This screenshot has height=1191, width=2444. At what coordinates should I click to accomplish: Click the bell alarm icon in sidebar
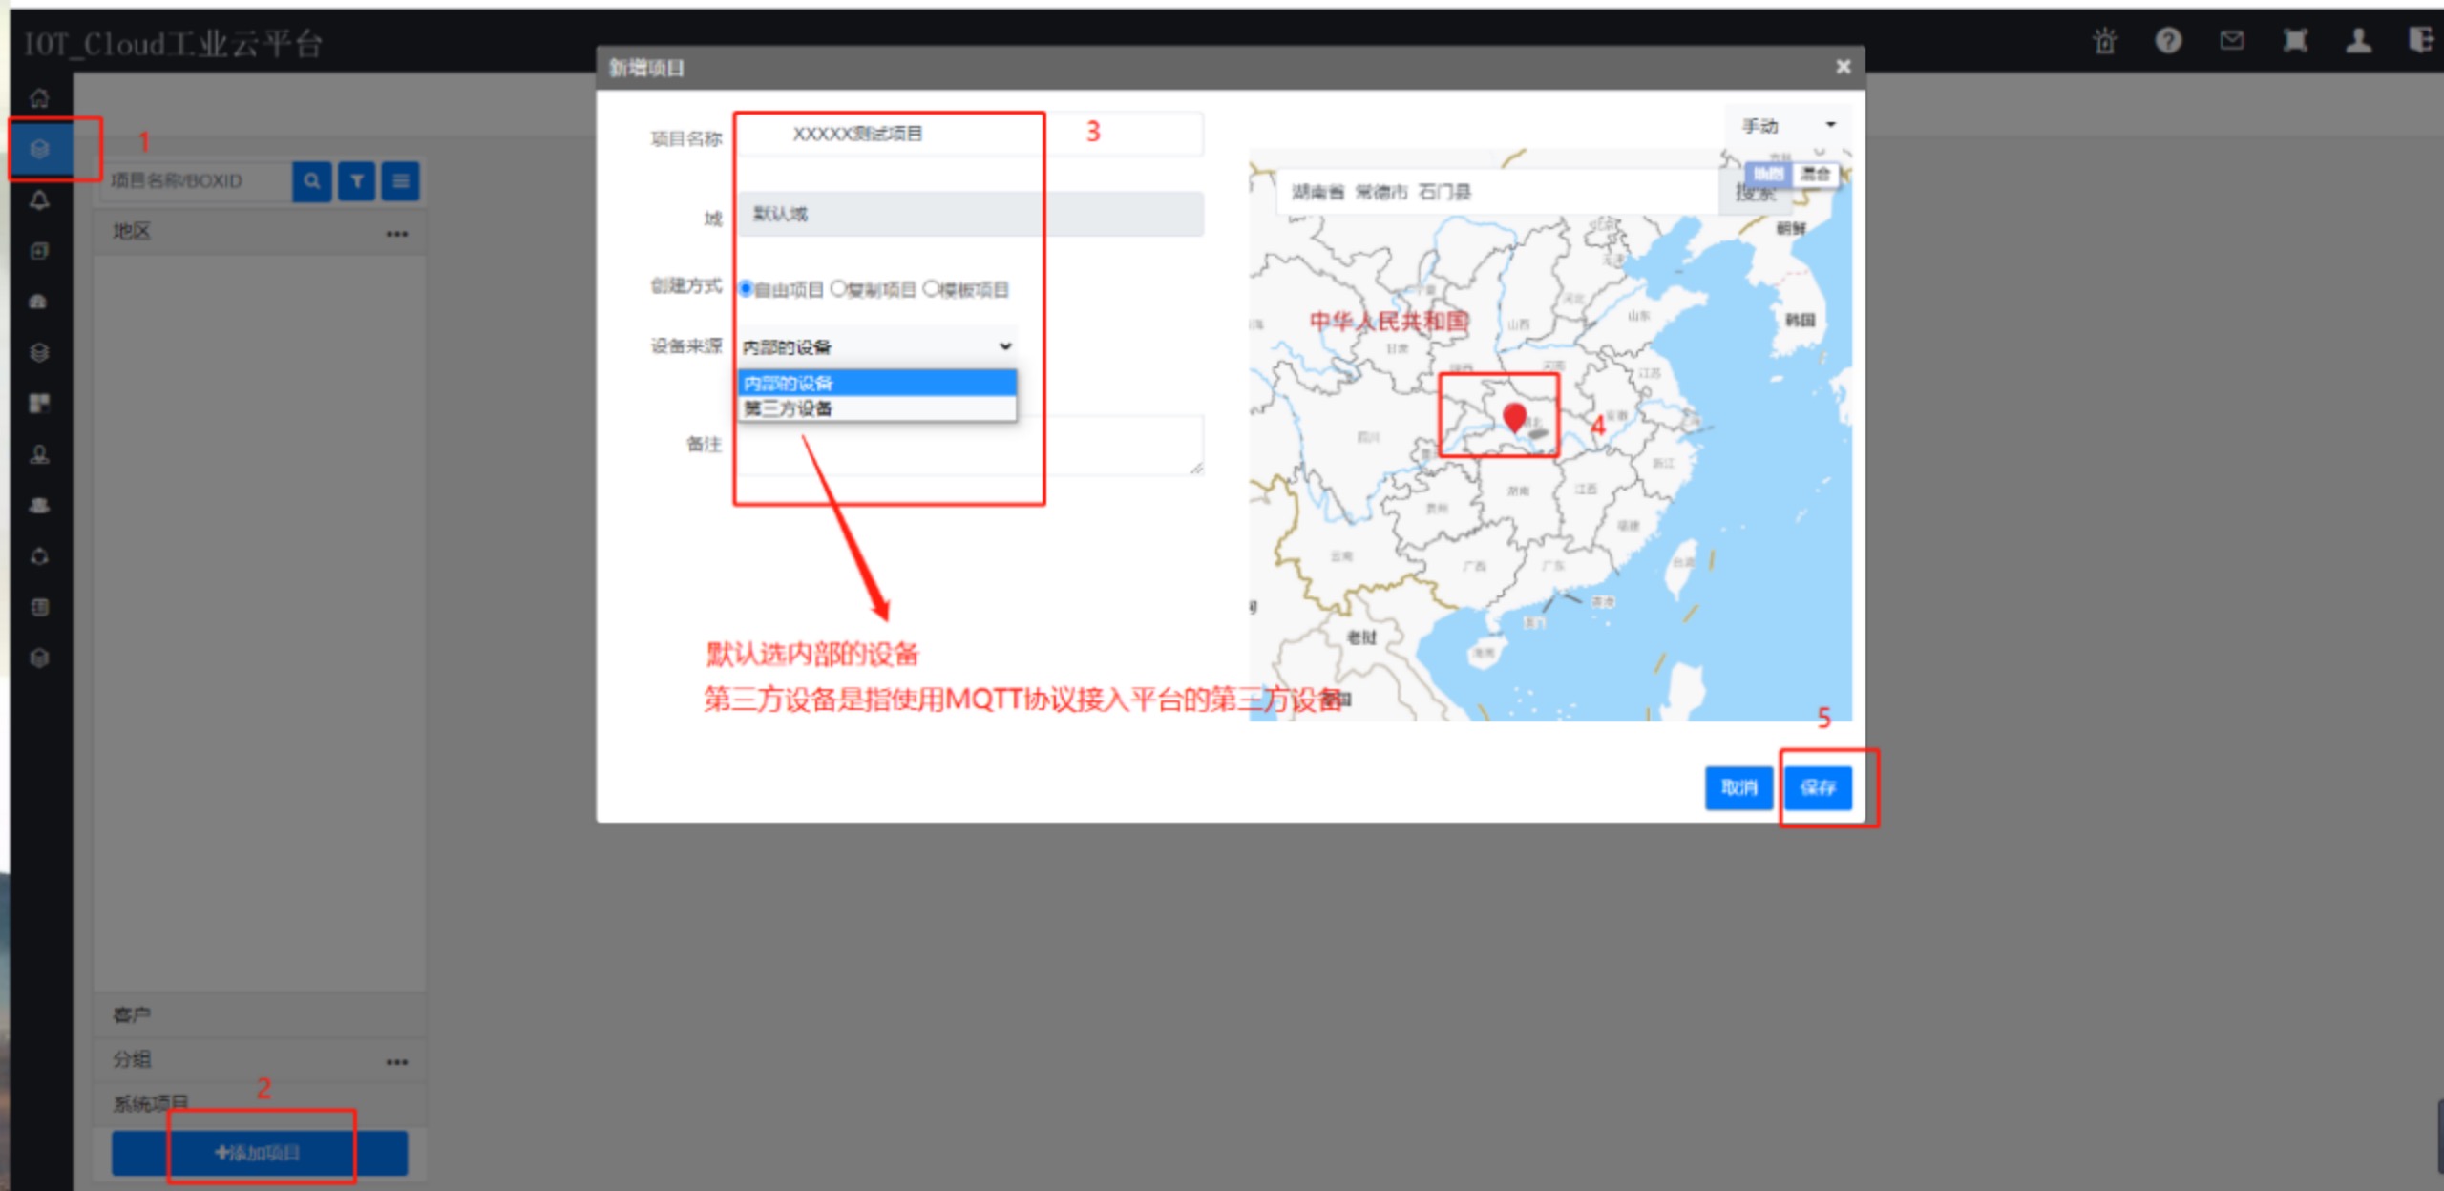point(39,199)
